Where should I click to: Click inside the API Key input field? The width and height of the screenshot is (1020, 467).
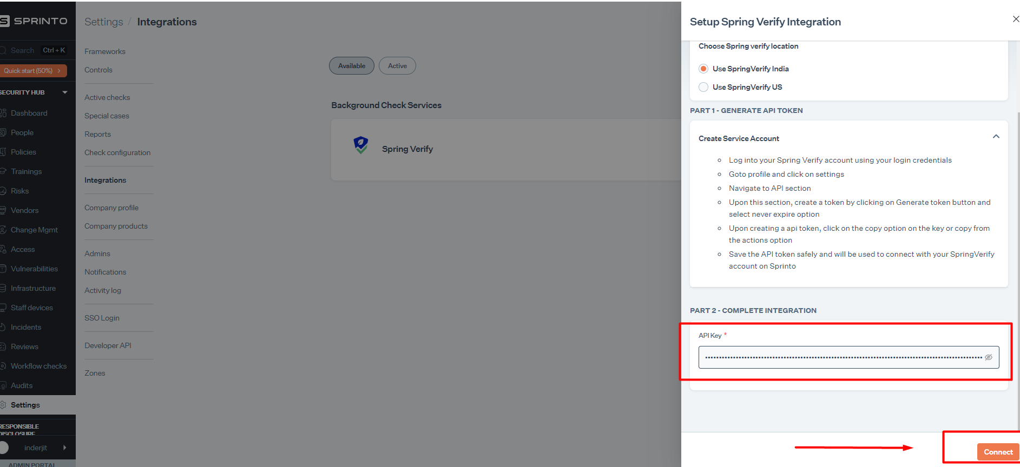[841, 357]
